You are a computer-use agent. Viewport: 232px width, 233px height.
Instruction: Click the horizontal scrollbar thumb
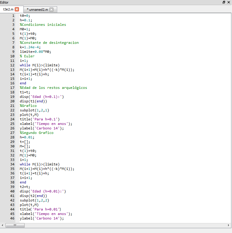14,225
